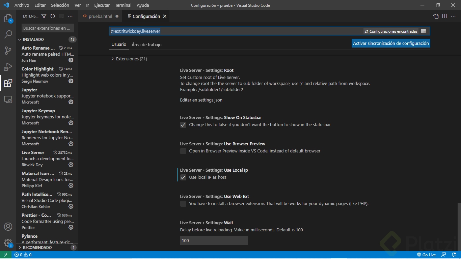Enable Use Browser Preview checkbox
Viewport: 461px width, 259px height.
[x=183, y=151]
